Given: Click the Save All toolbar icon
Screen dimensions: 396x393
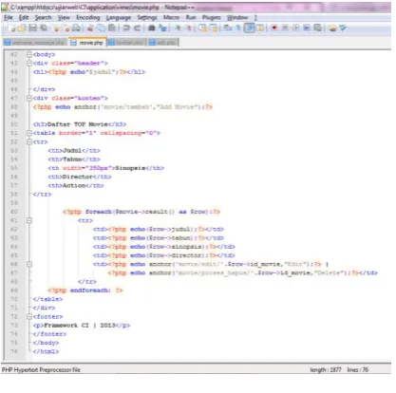Looking at the screenshot, I should 44,28.
